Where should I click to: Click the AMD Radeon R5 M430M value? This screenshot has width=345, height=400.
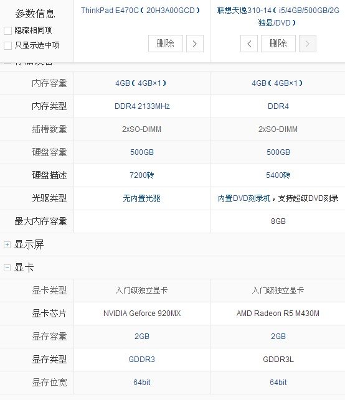point(278,314)
